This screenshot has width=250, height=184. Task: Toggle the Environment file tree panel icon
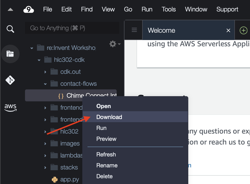(x=10, y=54)
